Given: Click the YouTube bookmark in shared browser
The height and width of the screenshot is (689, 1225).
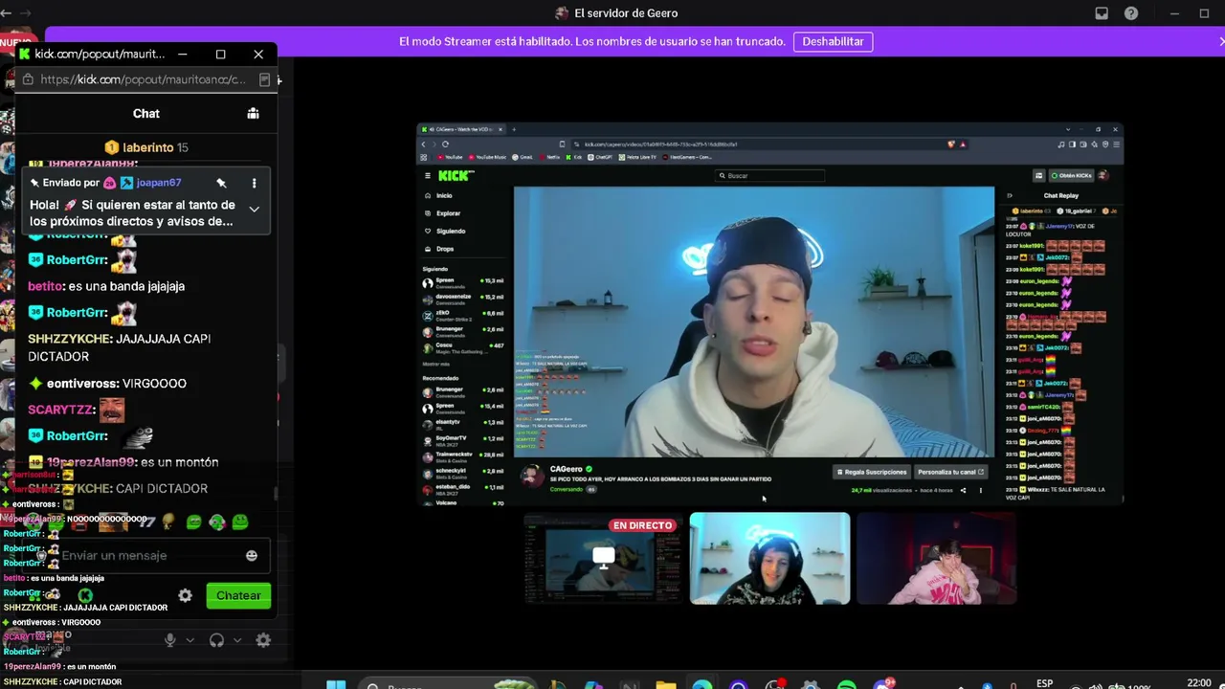Looking at the screenshot, I should pos(451,157).
